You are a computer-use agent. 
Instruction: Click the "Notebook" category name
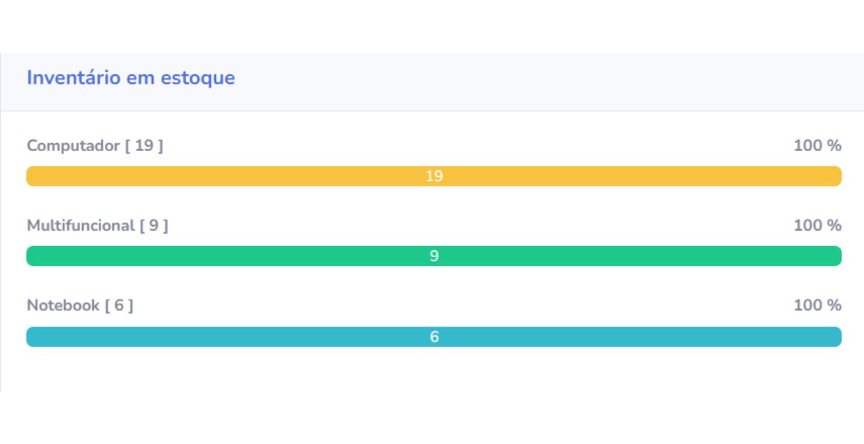pos(63,305)
